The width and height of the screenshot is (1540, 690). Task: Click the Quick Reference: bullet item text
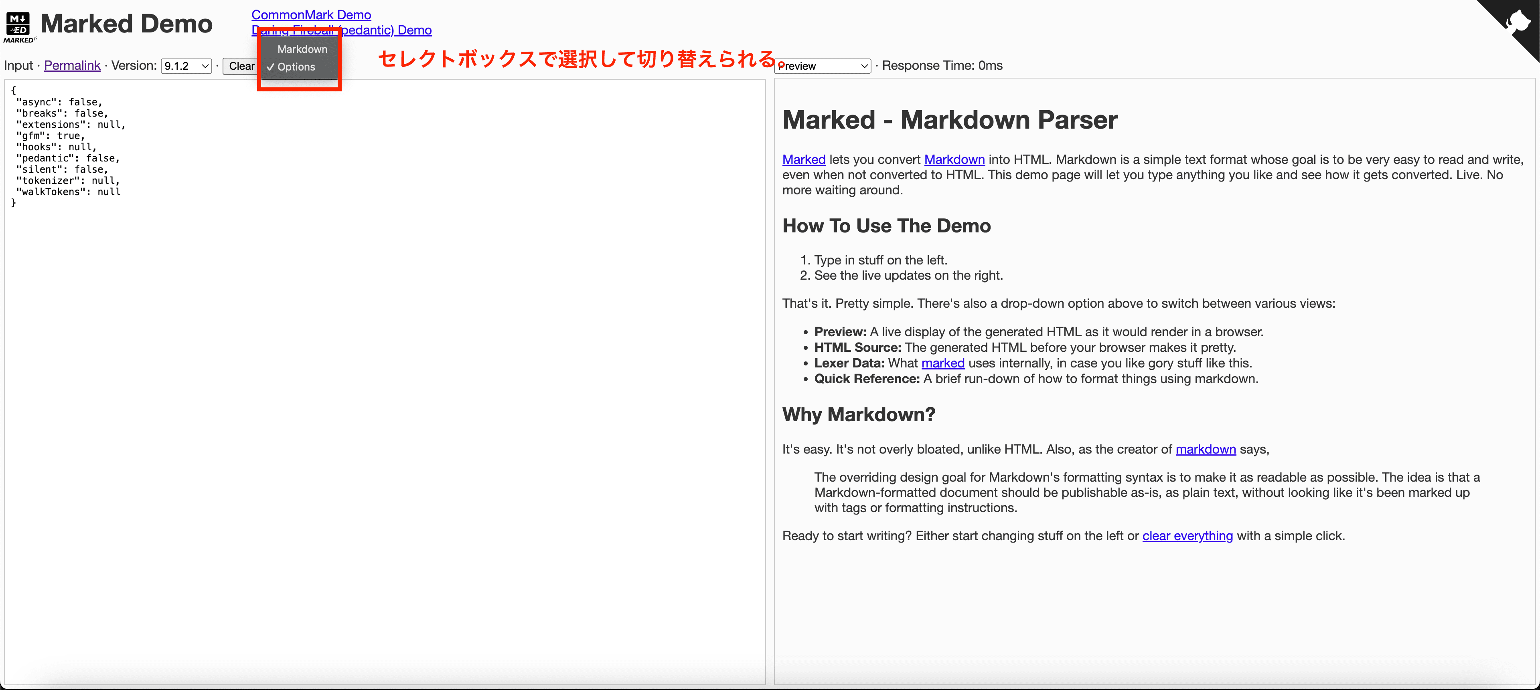(x=1036, y=379)
